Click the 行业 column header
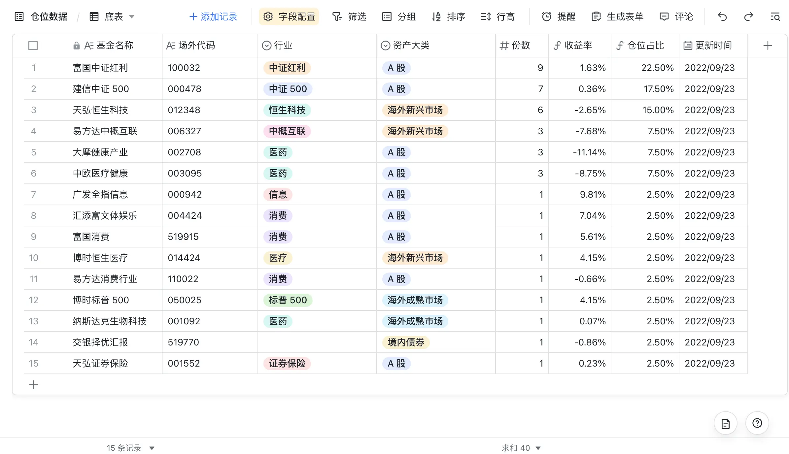 pos(283,46)
